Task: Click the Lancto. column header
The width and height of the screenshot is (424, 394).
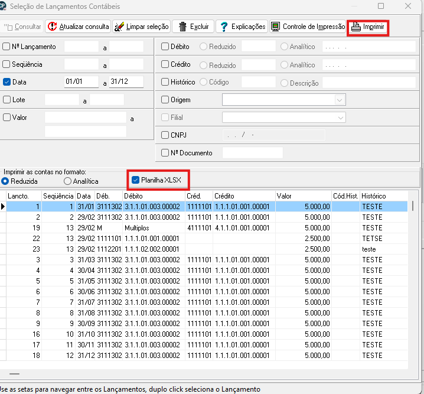Action: [24, 196]
